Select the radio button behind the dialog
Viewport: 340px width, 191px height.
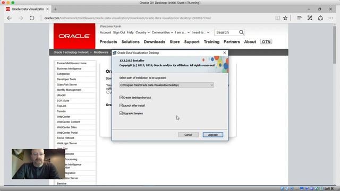[108, 92]
